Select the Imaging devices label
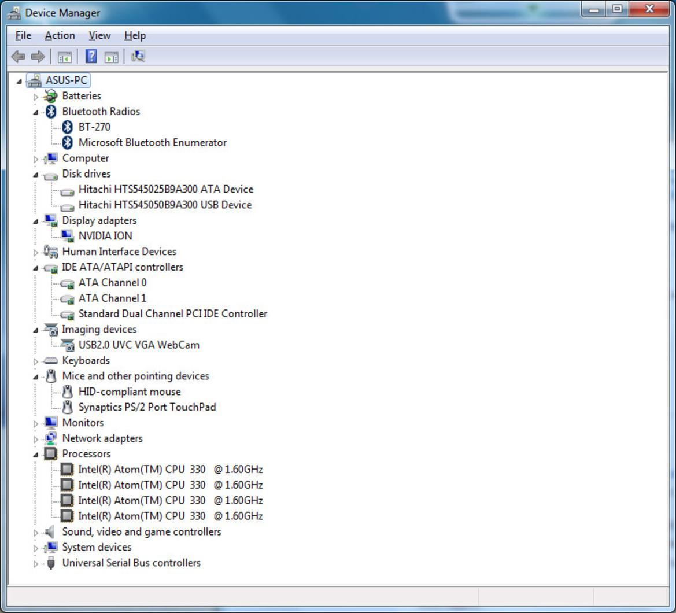This screenshot has width=676, height=613. [x=99, y=330]
